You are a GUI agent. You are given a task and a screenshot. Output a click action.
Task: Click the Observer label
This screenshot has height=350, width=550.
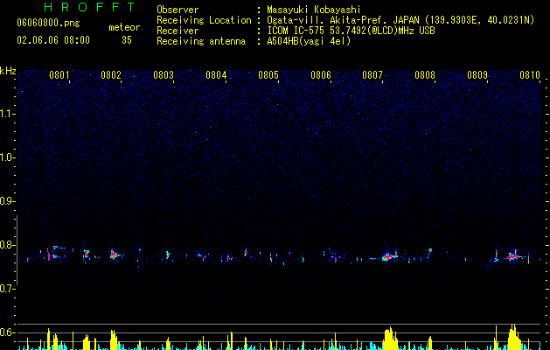click(178, 10)
